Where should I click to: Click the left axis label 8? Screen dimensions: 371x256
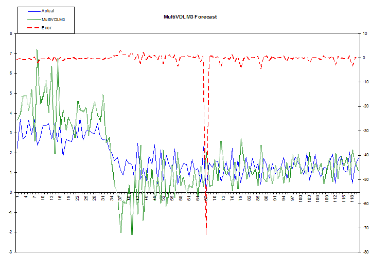(x=11, y=33)
